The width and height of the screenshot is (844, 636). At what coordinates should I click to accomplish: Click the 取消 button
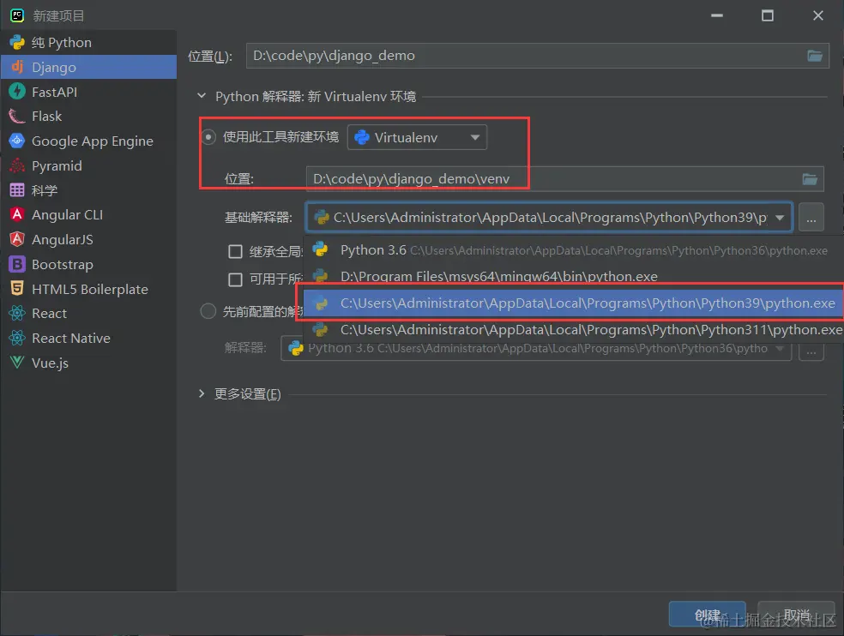click(796, 615)
